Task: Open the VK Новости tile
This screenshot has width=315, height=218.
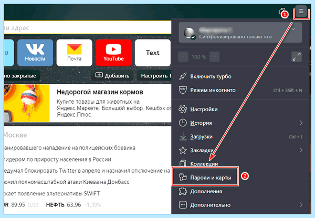Action: pyautogui.click(x=35, y=53)
